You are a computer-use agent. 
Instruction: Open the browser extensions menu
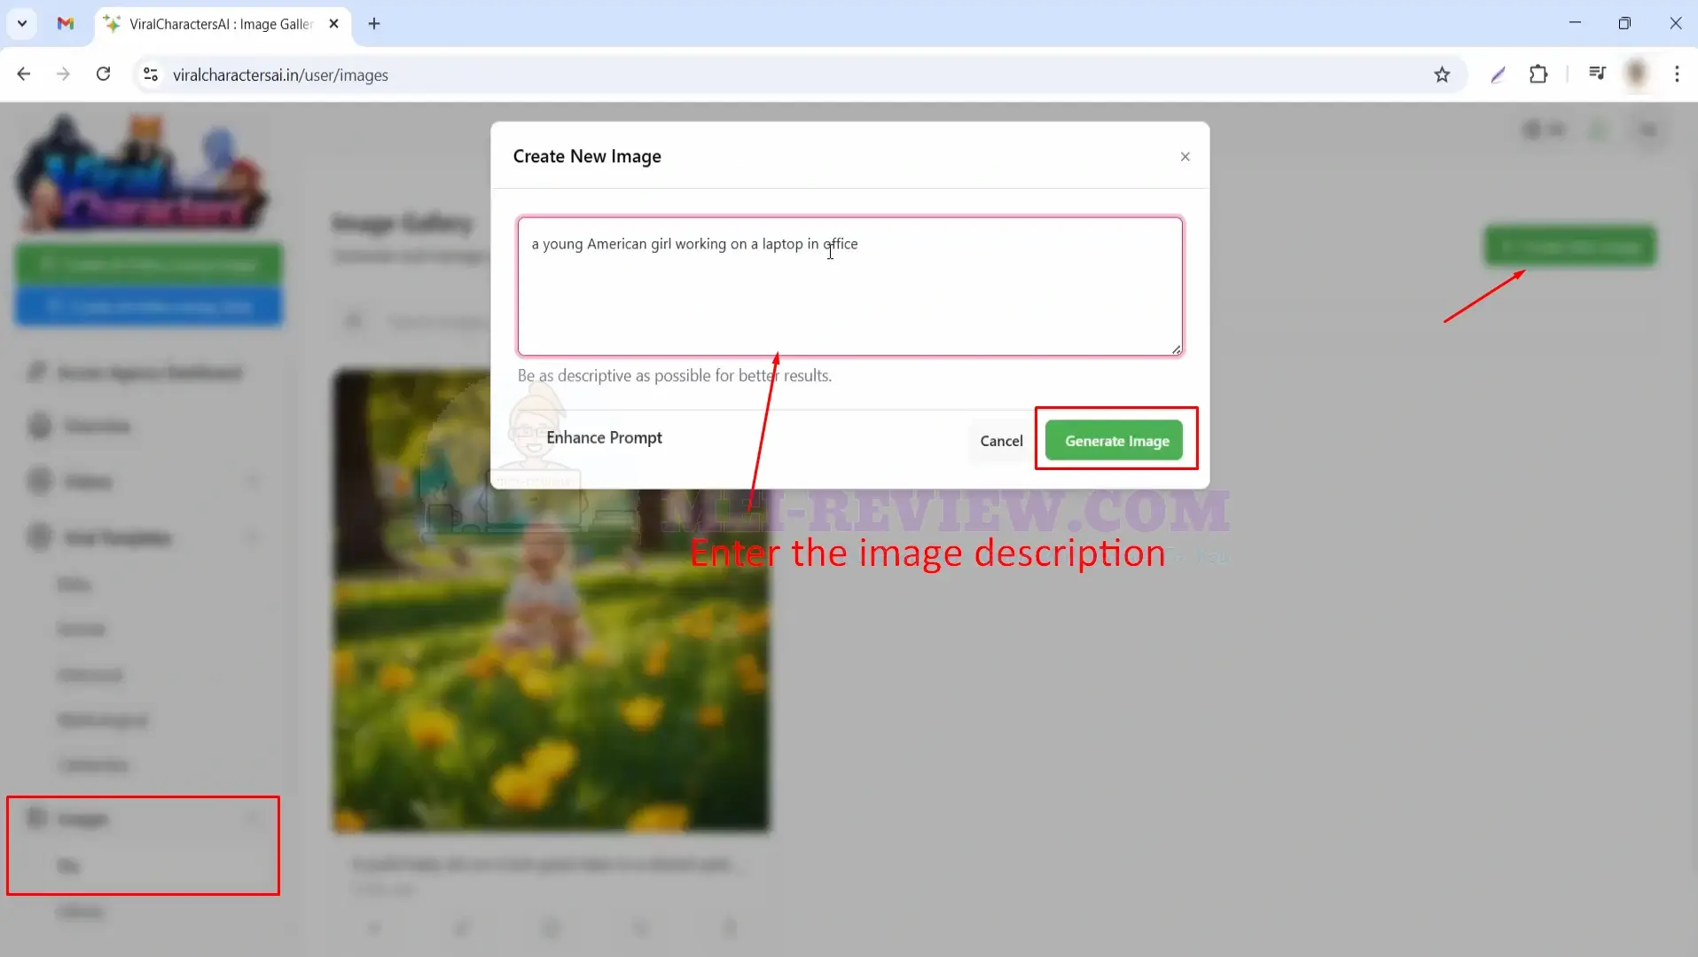tap(1538, 75)
